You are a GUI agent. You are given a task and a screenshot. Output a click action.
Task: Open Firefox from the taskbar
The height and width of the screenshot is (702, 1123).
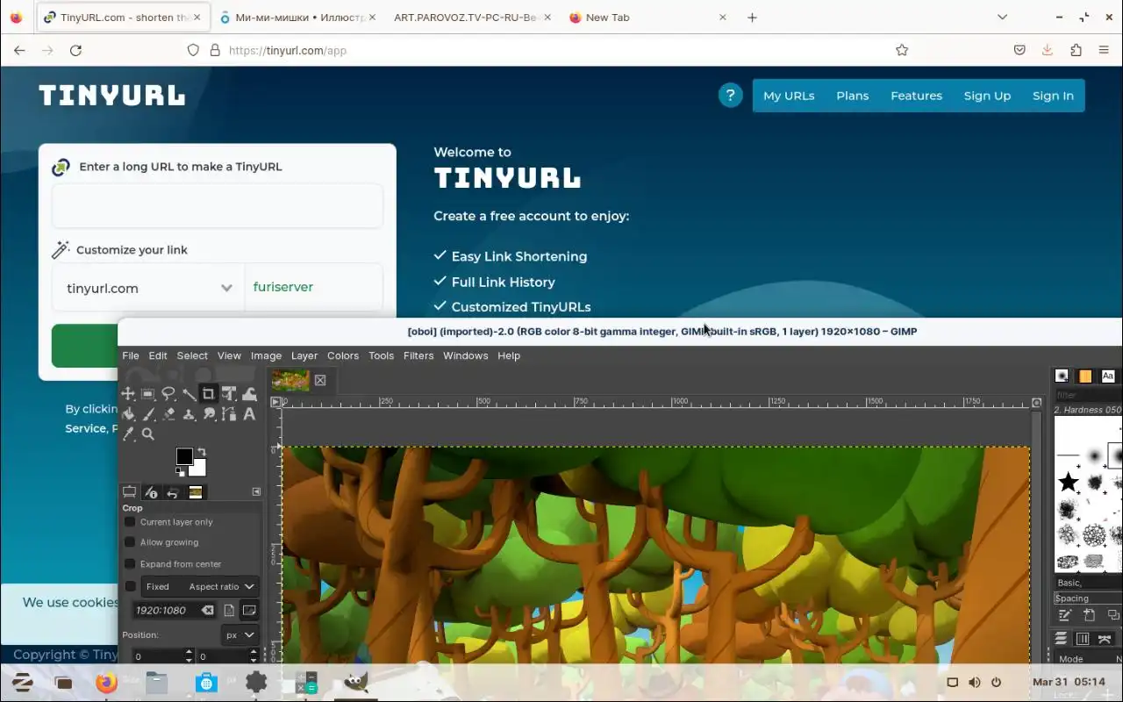pyautogui.click(x=106, y=682)
